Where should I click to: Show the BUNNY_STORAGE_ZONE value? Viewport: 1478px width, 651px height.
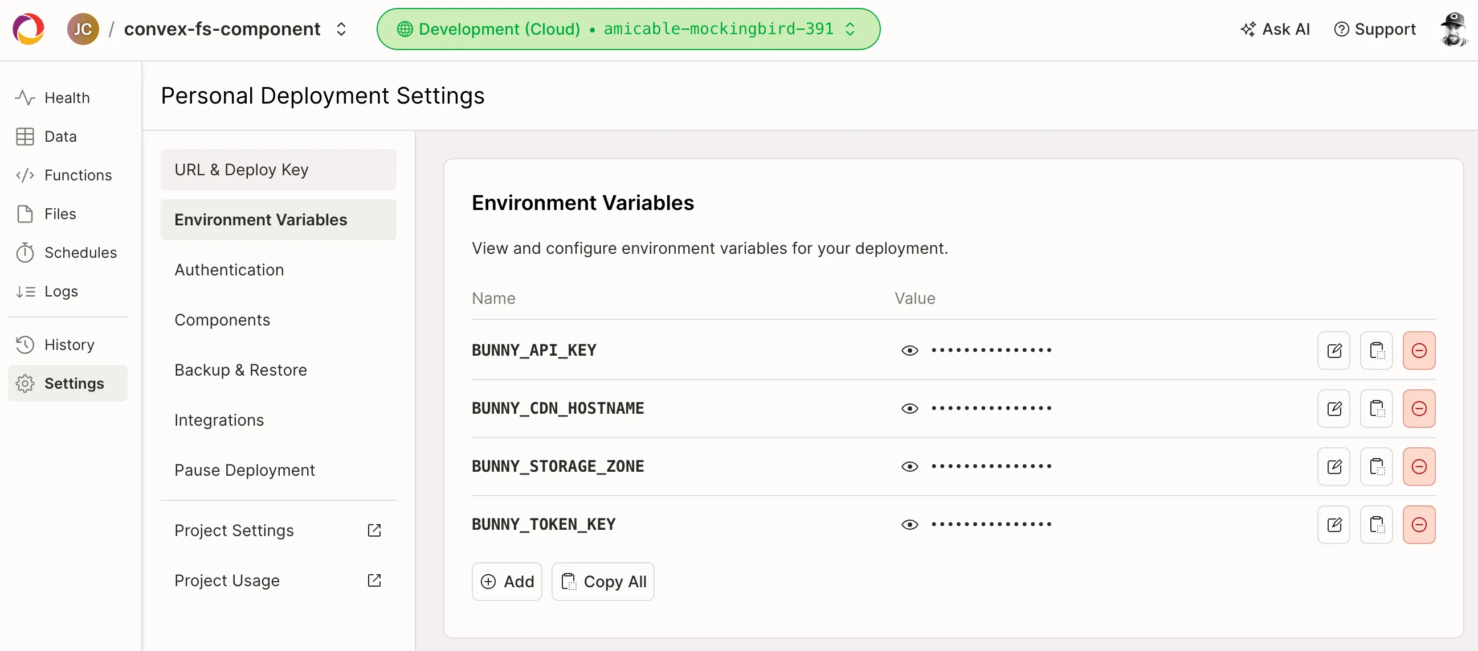point(909,466)
